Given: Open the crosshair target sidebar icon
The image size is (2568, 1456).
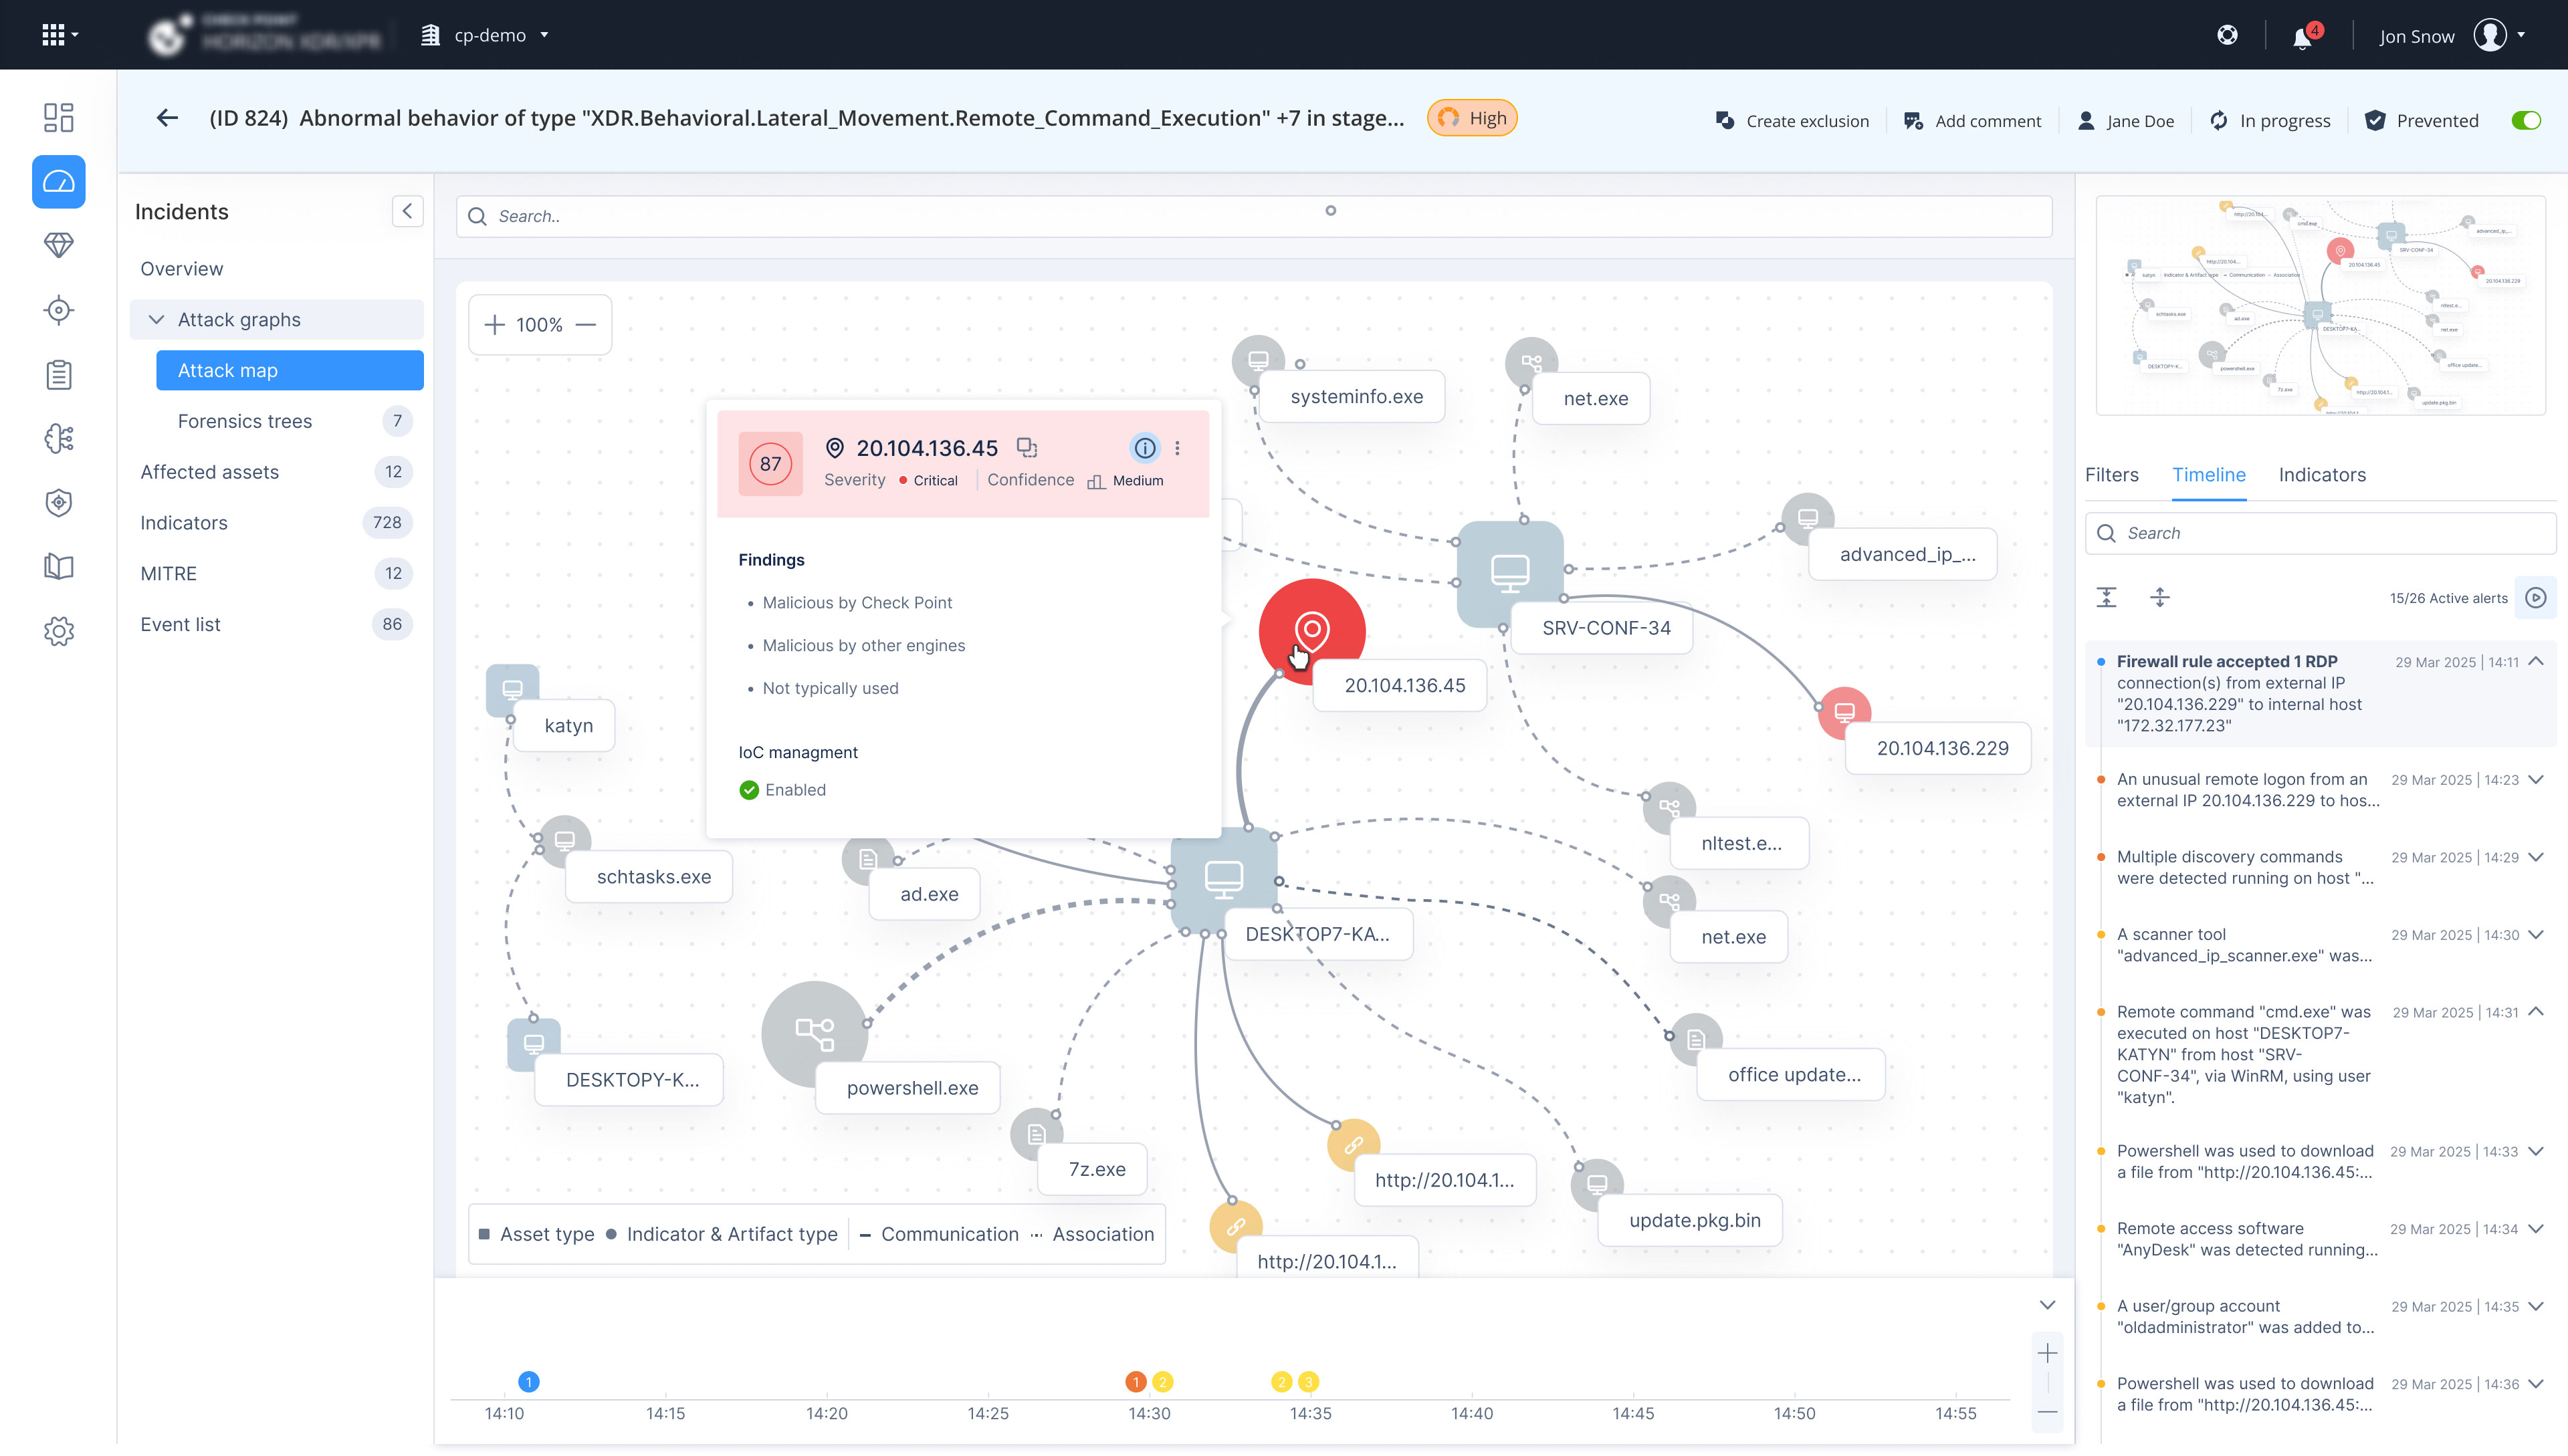Looking at the screenshot, I should (x=59, y=310).
